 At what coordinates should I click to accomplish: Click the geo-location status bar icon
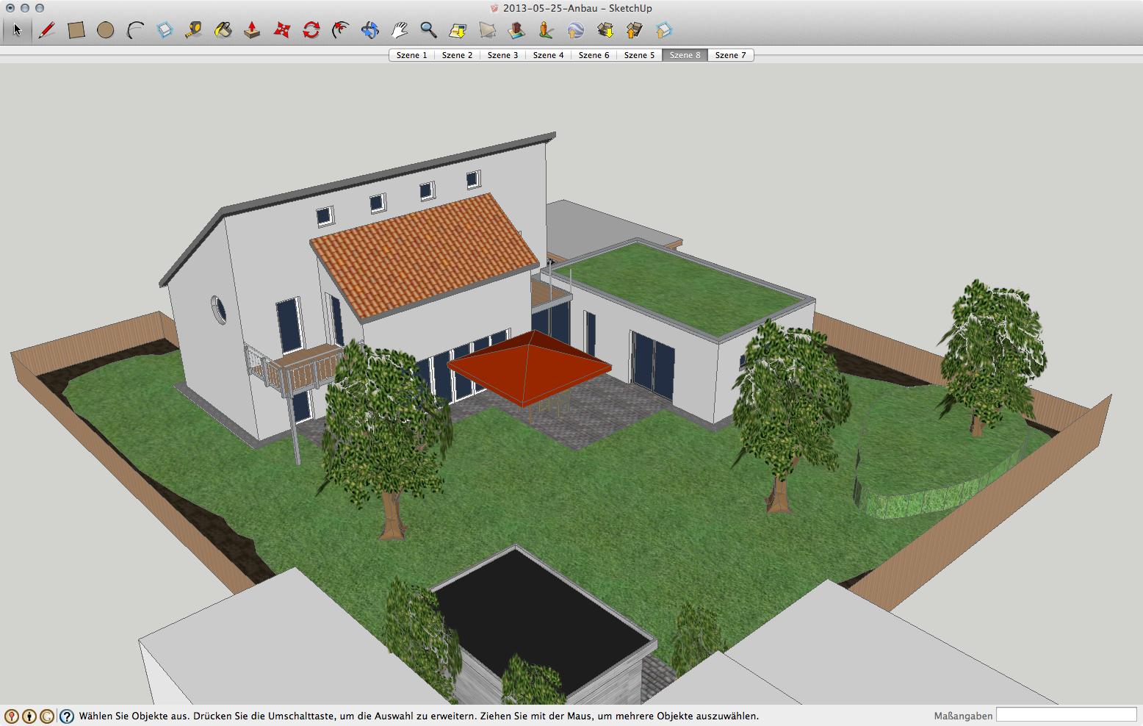pos(11,716)
